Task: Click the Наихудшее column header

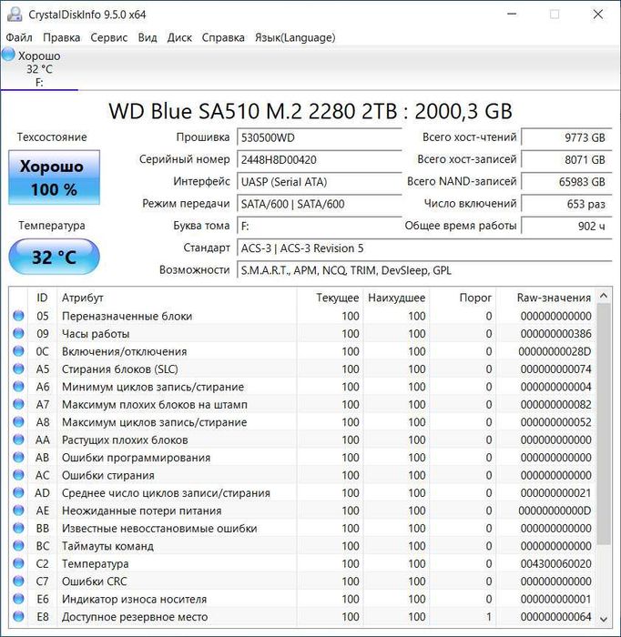Action: [396, 298]
